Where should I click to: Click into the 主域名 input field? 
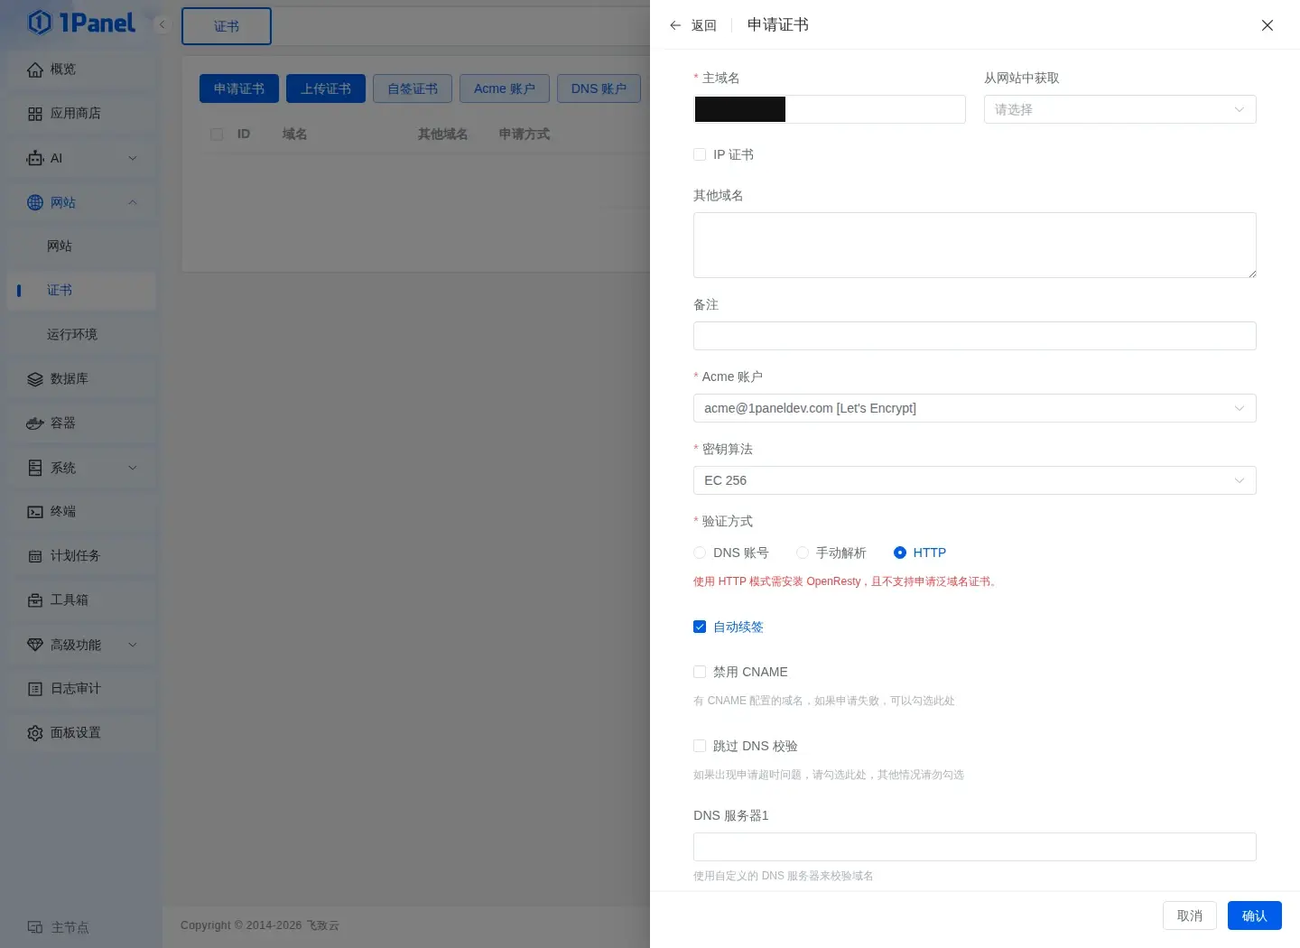click(830, 109)
